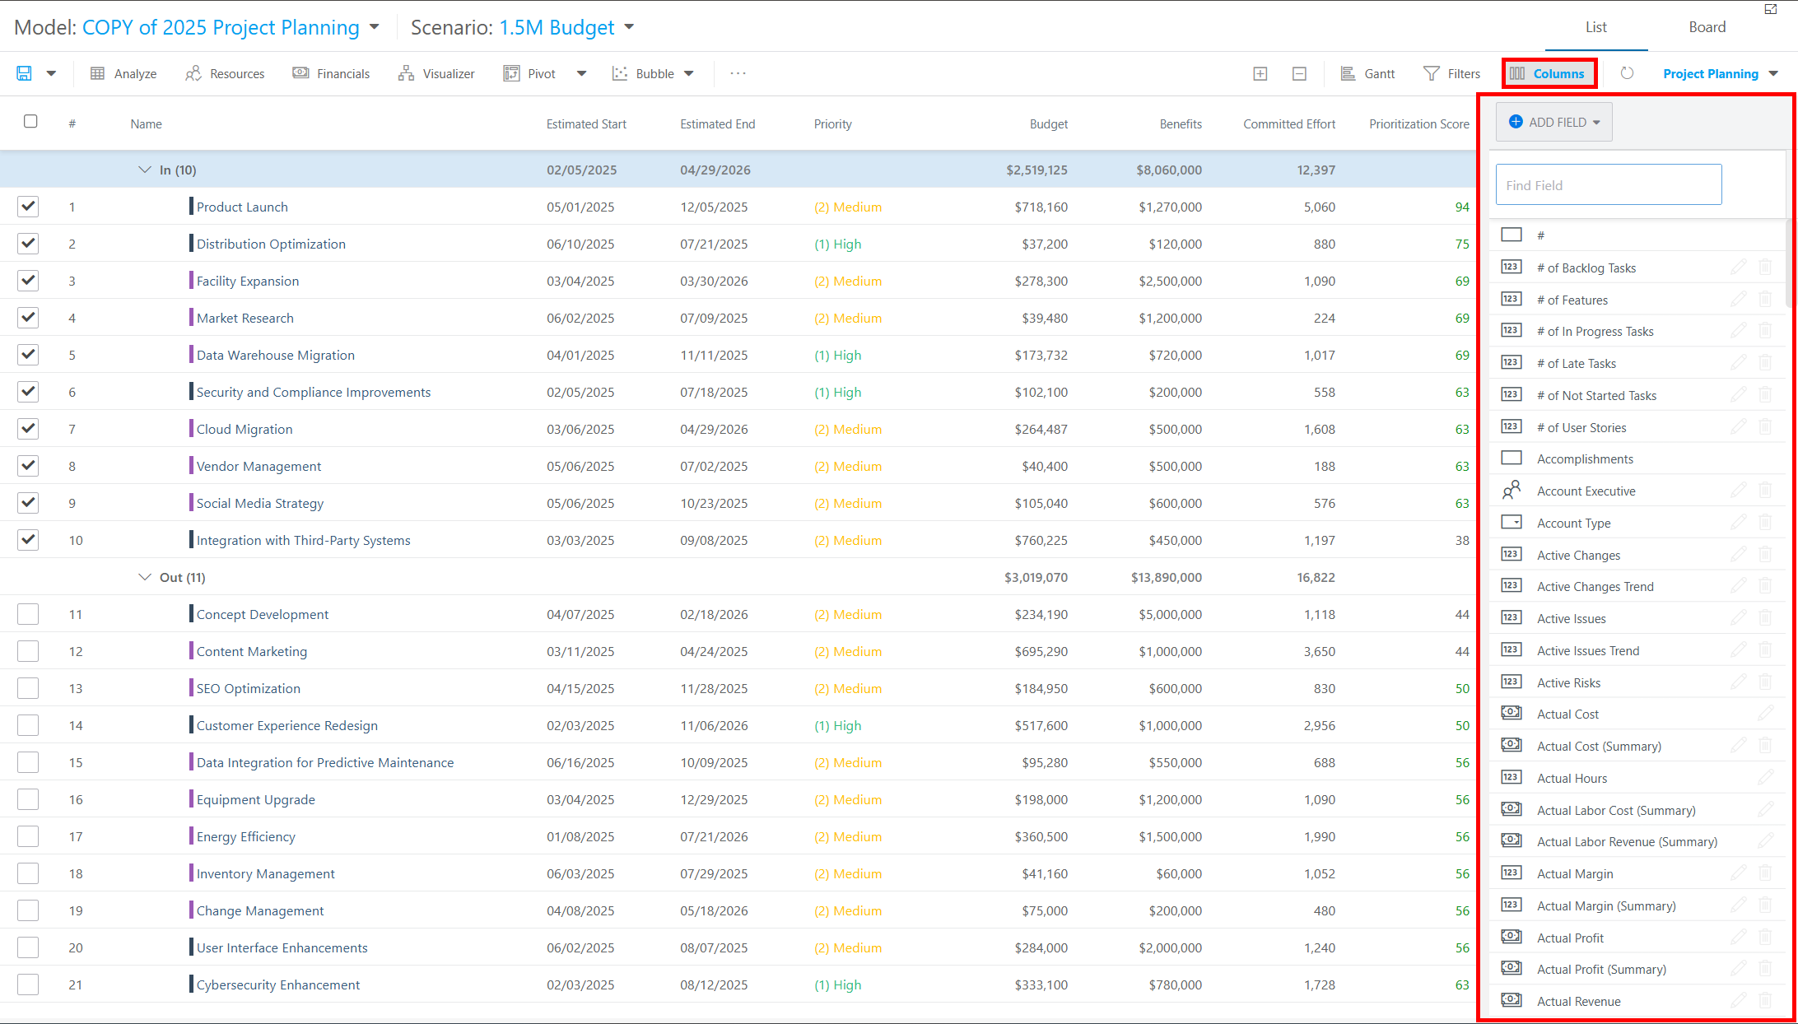Click expand all plus icon
The height and width of the screenshot is (1024, 1798).
(1260, 73)
